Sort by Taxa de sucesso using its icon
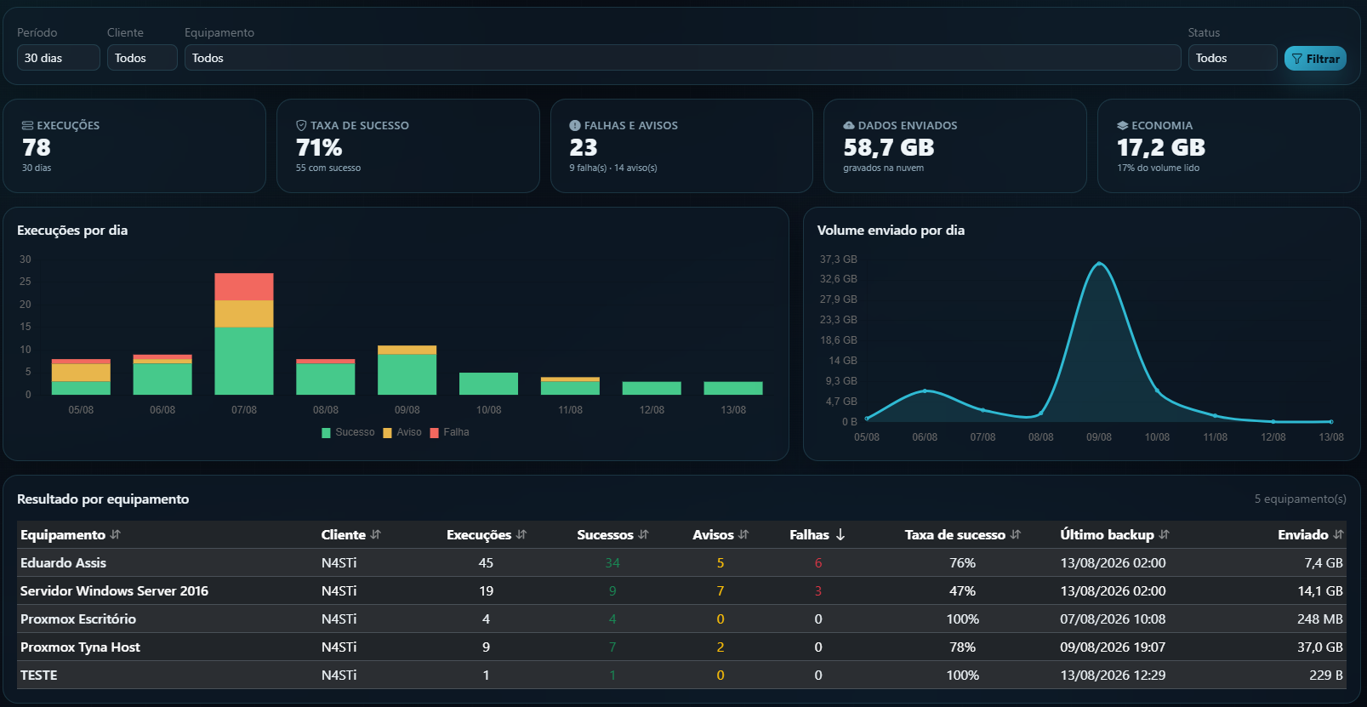 1016,534
